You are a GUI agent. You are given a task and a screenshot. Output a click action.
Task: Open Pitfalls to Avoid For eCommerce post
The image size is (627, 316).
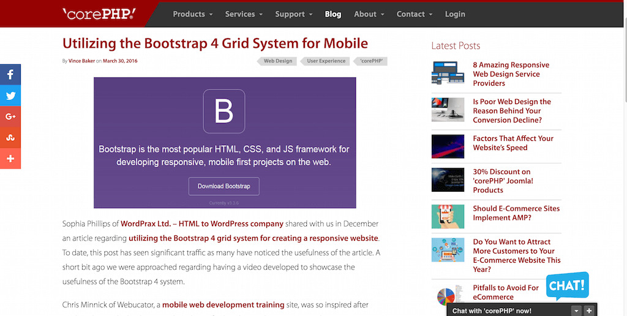[x=506, y=292]
